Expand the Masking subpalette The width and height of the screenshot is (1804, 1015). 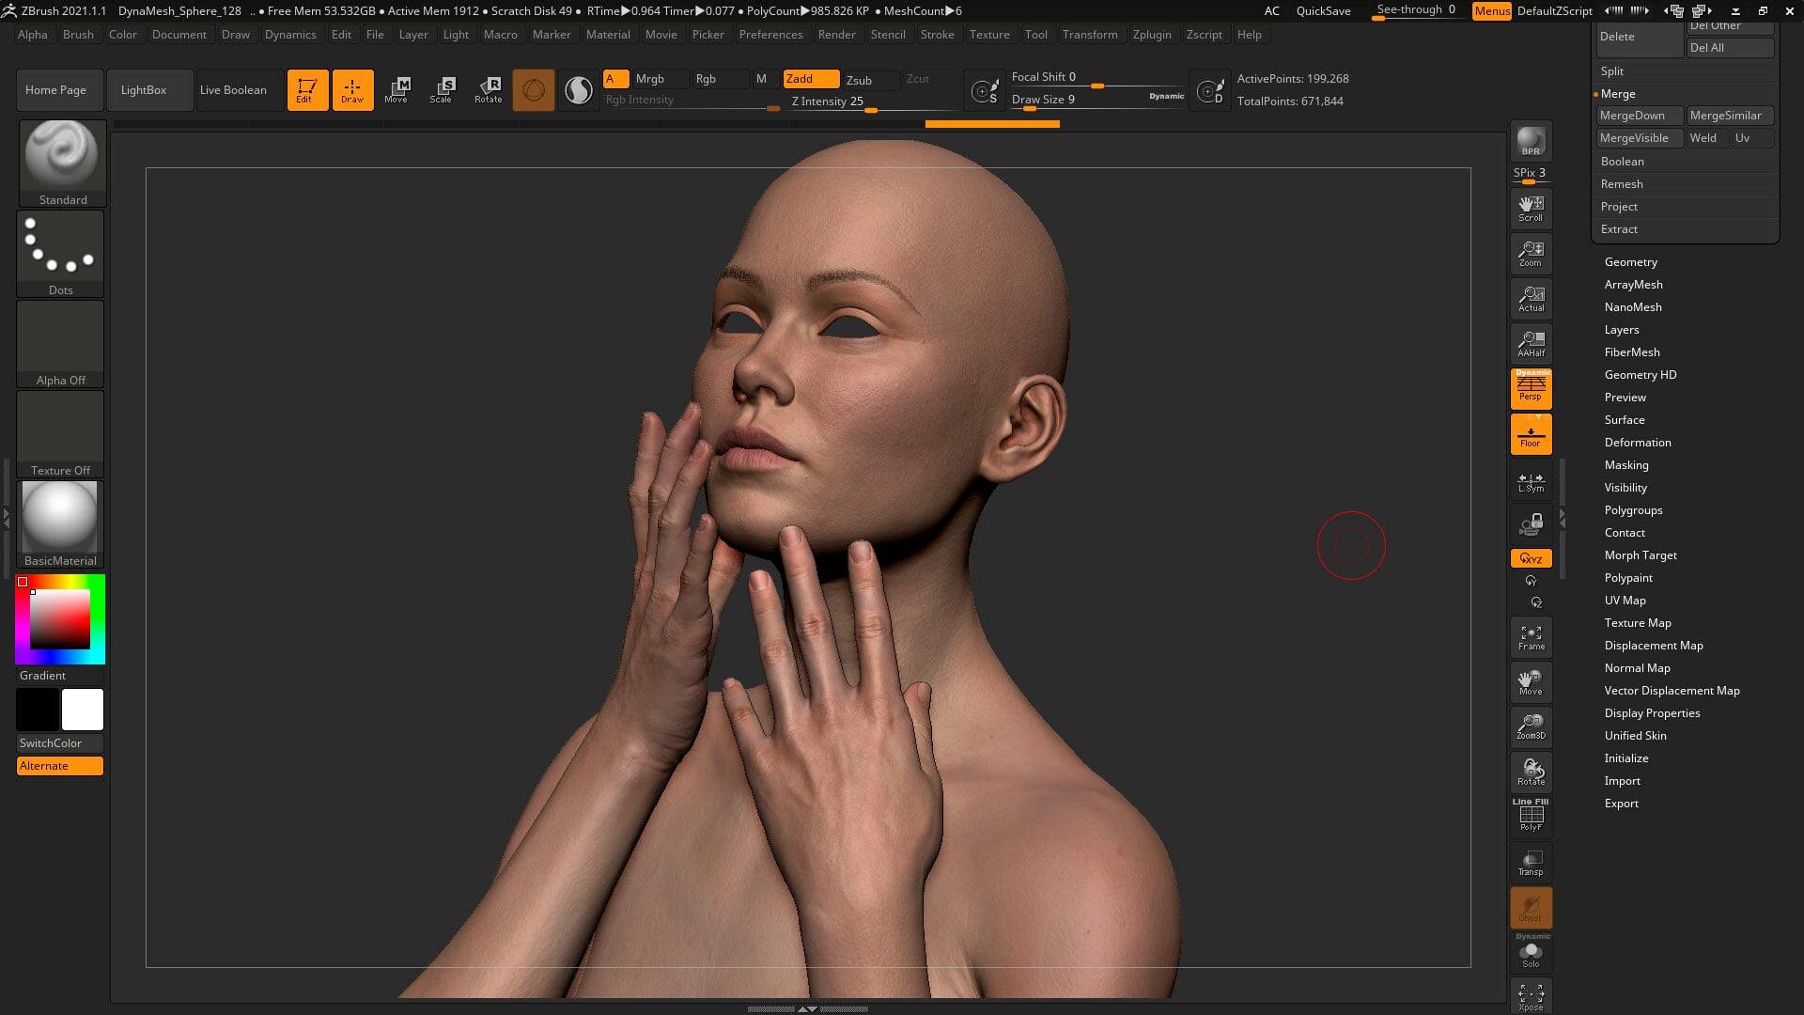(x=1626, y=465)
